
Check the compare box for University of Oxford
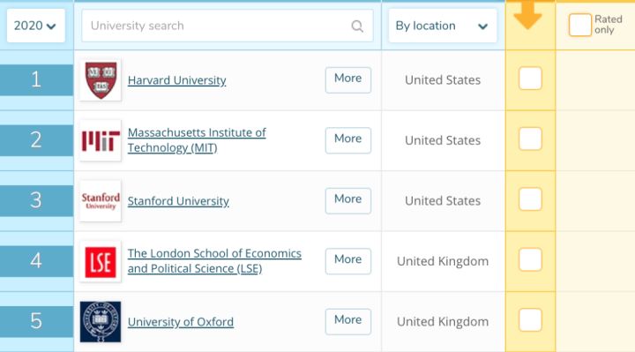coord(530,319)
